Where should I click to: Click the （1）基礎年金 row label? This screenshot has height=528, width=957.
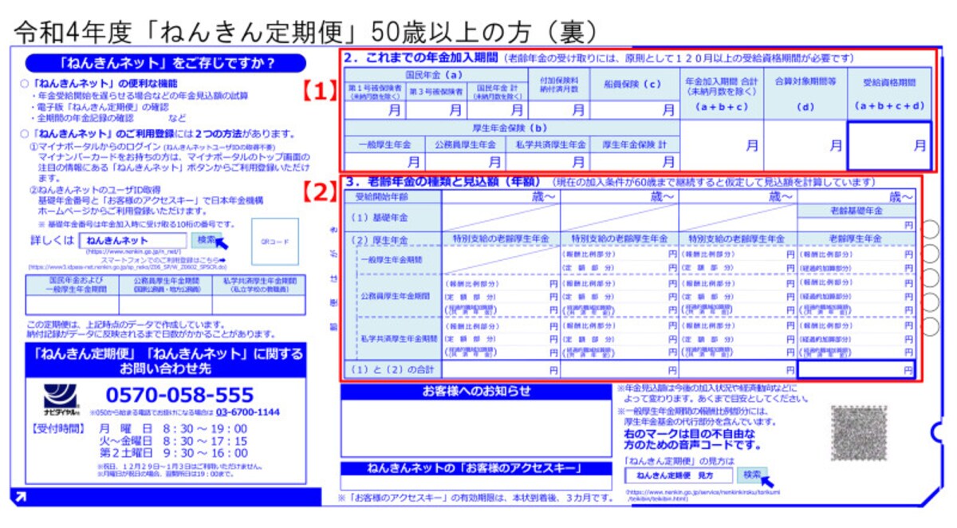[392, 217]
